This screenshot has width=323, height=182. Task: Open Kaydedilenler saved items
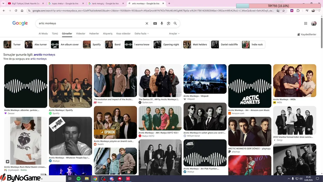pos(307,34)
